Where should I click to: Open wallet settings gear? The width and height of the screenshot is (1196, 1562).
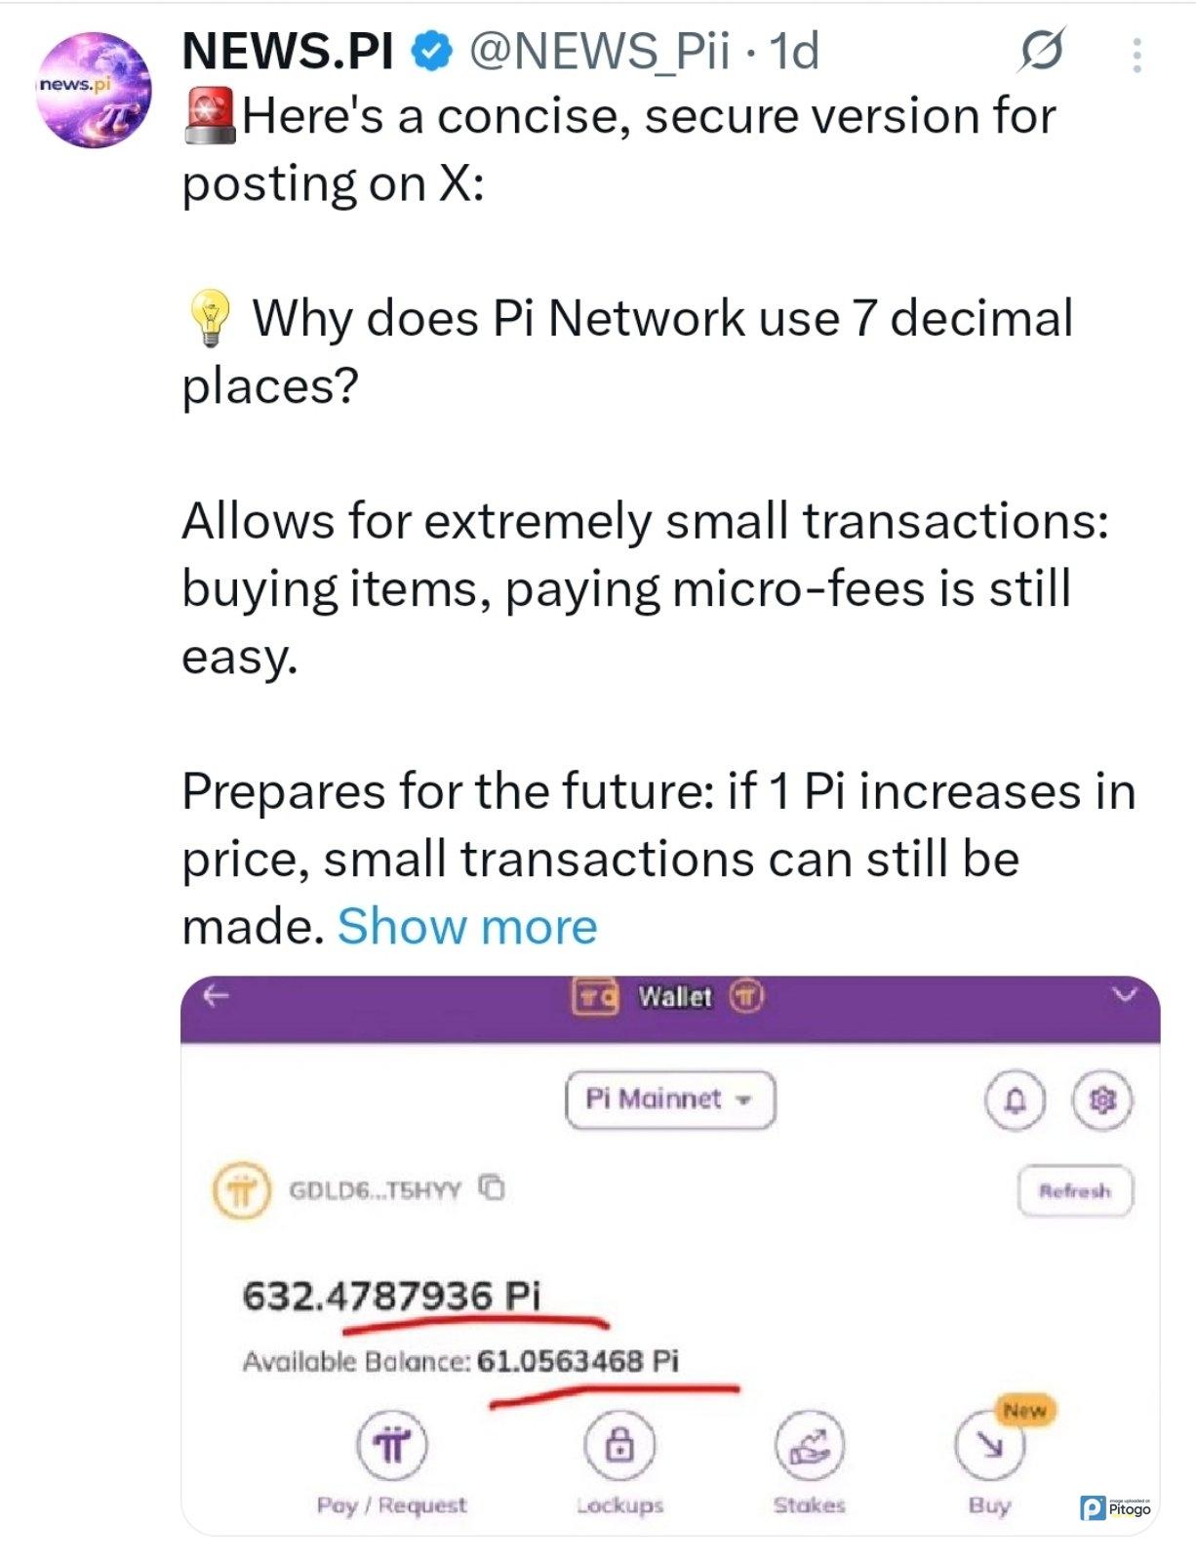(1102, 1101)
